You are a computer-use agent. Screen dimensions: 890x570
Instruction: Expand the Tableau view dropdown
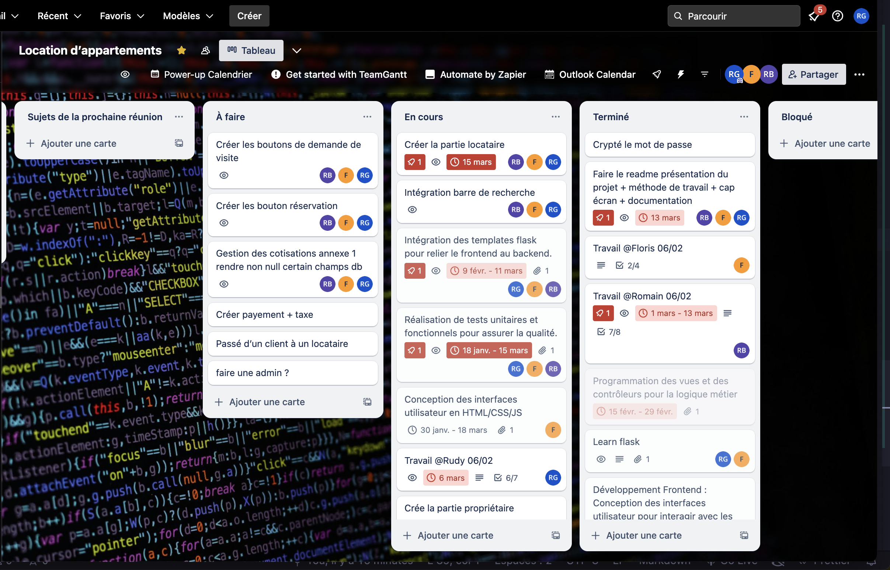[x=296, y=50]
